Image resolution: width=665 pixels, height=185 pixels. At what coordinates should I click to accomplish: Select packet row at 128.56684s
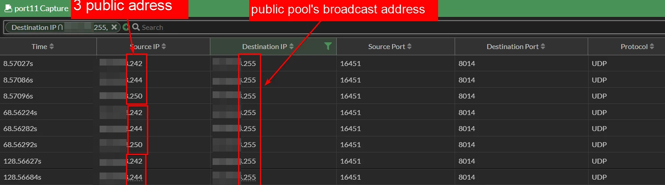click(x=332, y=177)
